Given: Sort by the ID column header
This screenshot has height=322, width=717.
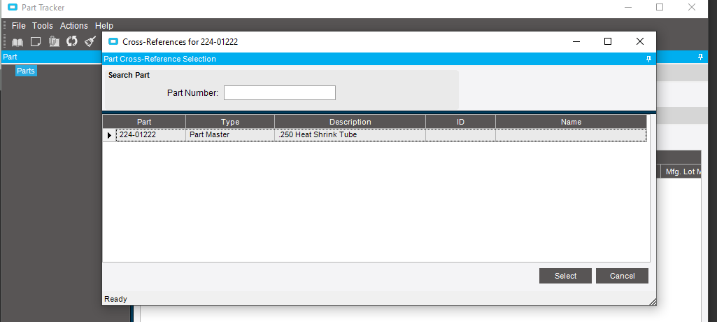Looking at the screenshot, I should [x=460, y=122].
